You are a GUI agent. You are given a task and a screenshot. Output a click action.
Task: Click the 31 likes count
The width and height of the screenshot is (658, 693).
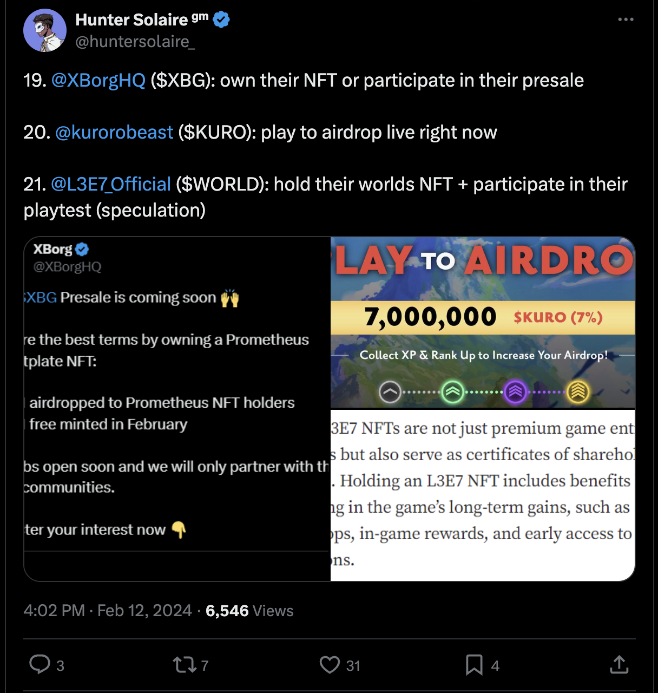353,665
